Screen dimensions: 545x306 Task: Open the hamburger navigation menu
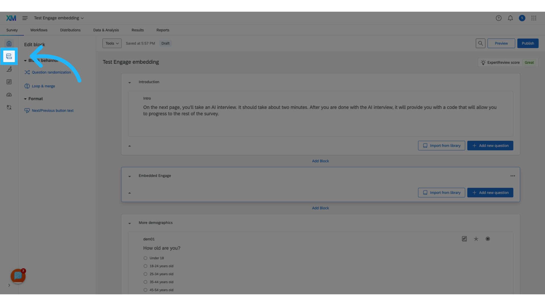(x=25, y=18)
